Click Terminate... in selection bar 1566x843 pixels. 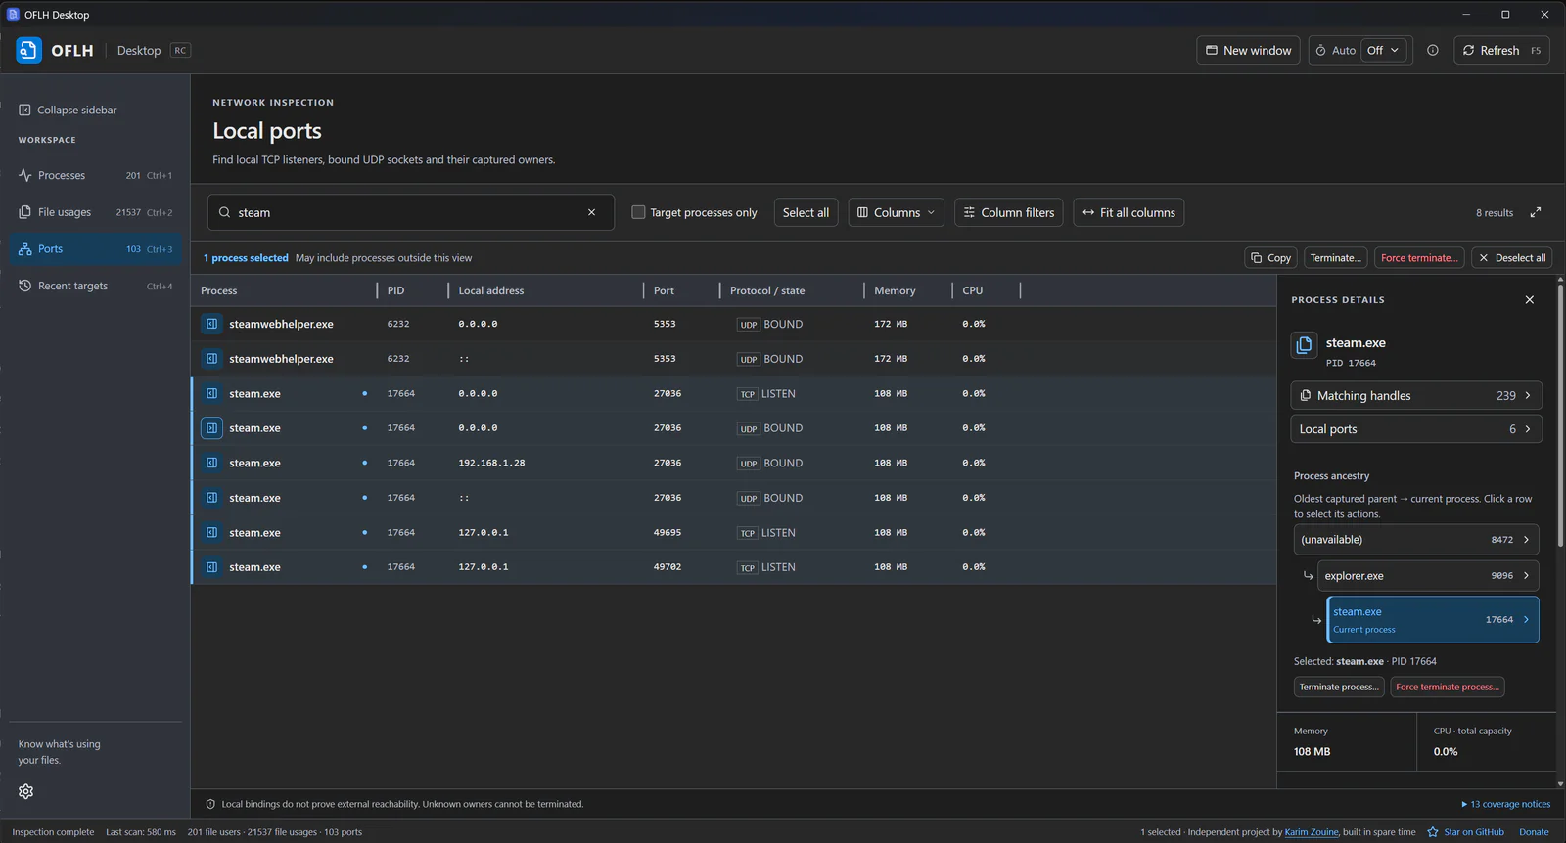[x=1335, y=258]
